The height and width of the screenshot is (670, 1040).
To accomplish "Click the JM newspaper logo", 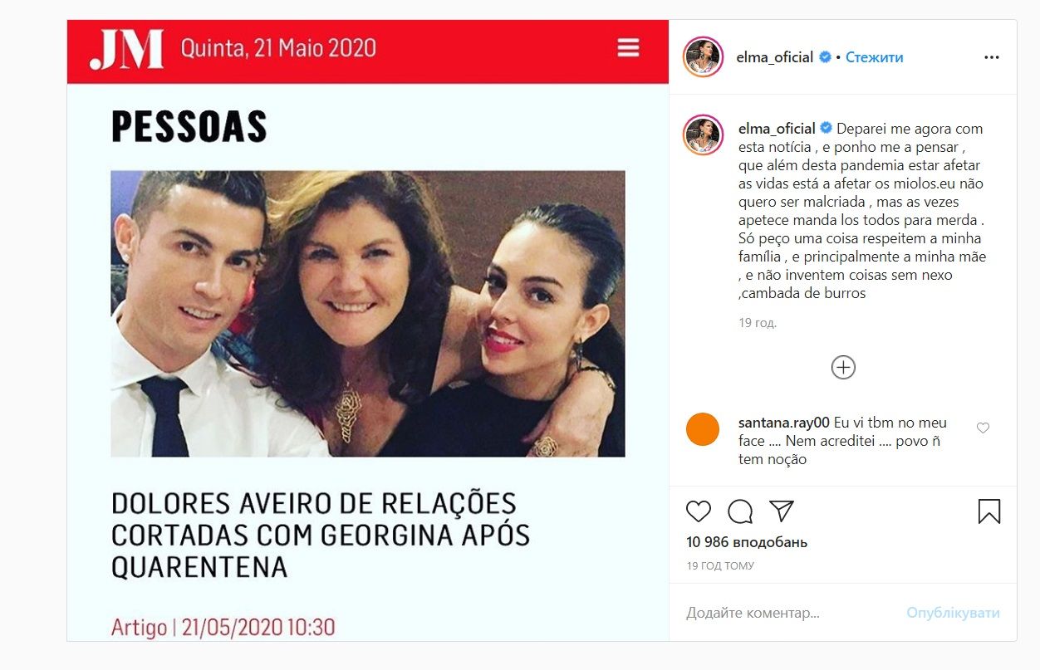I will click(x=127, y=49).
